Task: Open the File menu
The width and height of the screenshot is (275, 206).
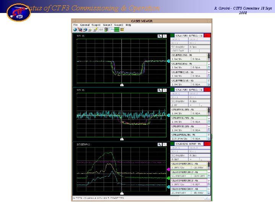Action: [75, 25]
